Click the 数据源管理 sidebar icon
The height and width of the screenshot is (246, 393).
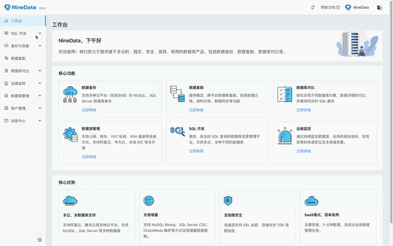point(6,96)
